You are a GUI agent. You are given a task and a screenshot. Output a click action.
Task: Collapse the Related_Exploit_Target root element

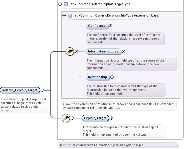point(42,90)
